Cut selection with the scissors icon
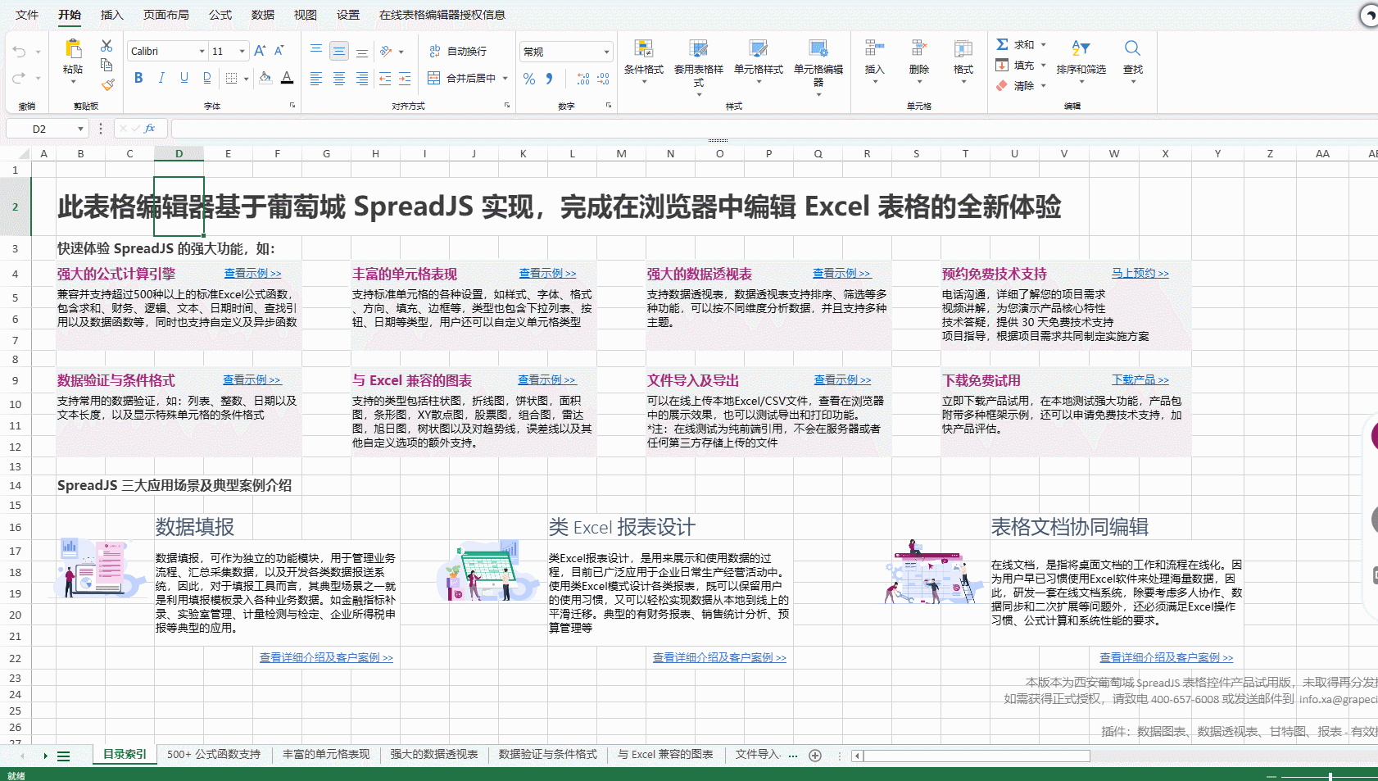Viewport: 1378px width, 781px height. pos(107,46)
